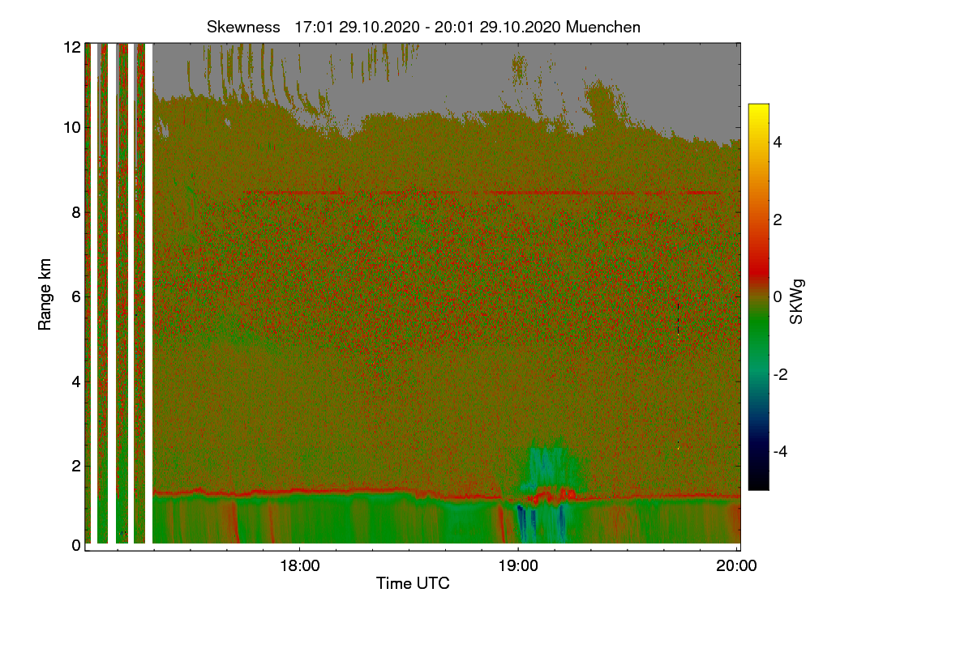The height and width of the screenshot is (648, 973).
Task: Click the plot title 'Skewness 17:01 29.10.2020'
Action: 423,27
